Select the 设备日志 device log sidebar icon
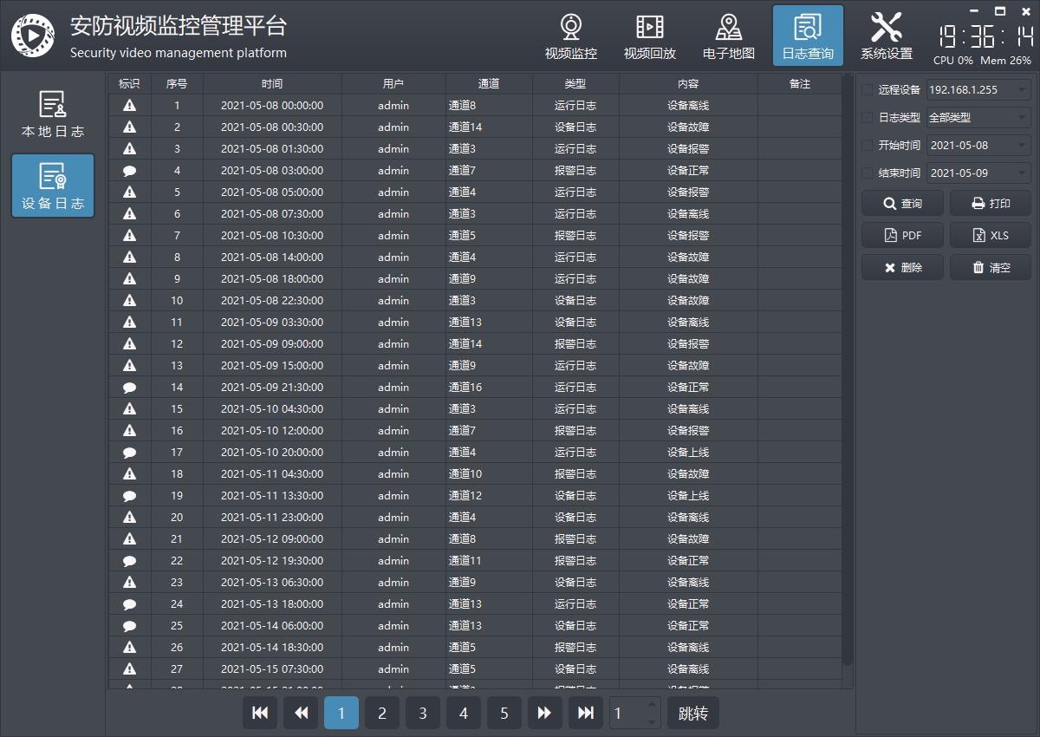This screenshot has width=1040, height=737. [x=53, y=186]
